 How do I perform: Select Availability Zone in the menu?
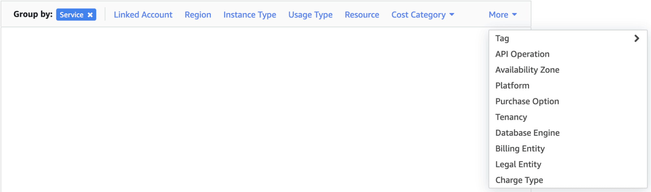pyautogui.click(x=527, y=70)
